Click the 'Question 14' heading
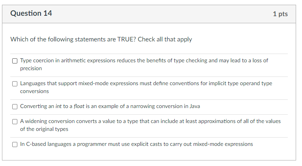The width and height of the screenshot is (302, 166). 31,13
